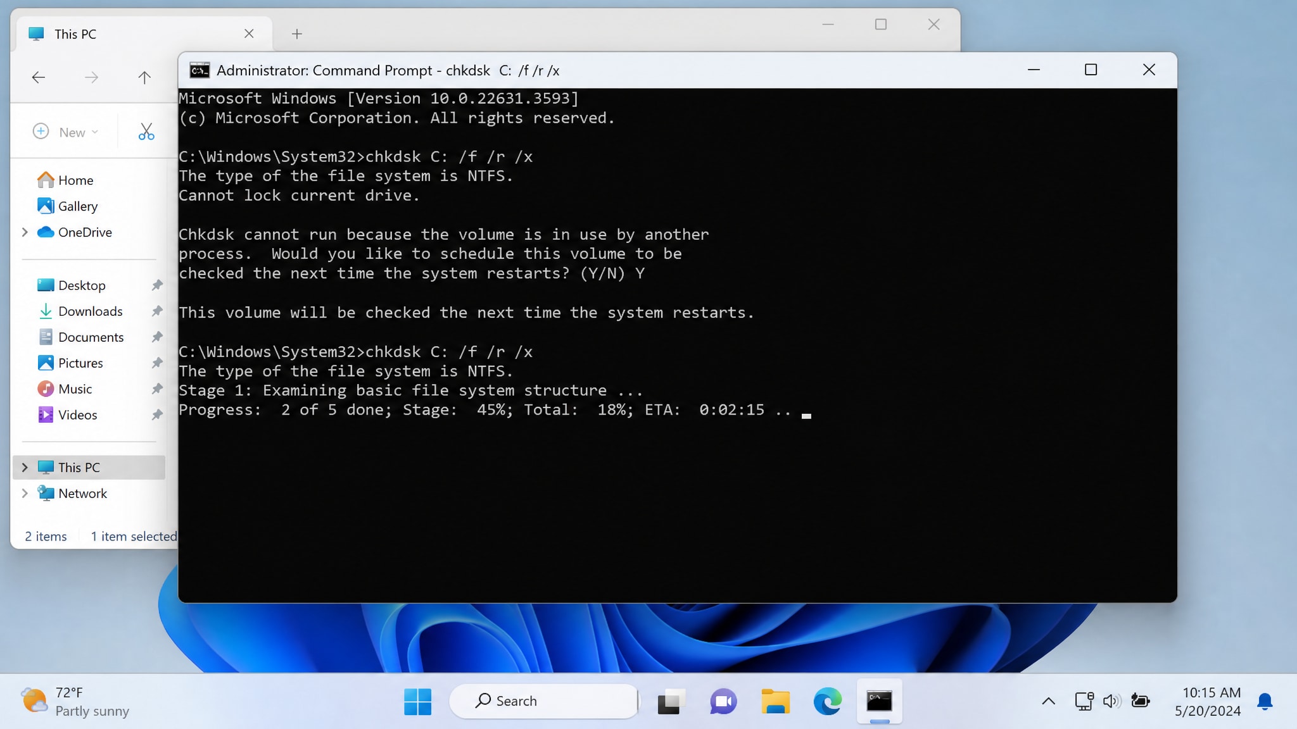Select This PC in the navigation tree

[x=89, y=468]
